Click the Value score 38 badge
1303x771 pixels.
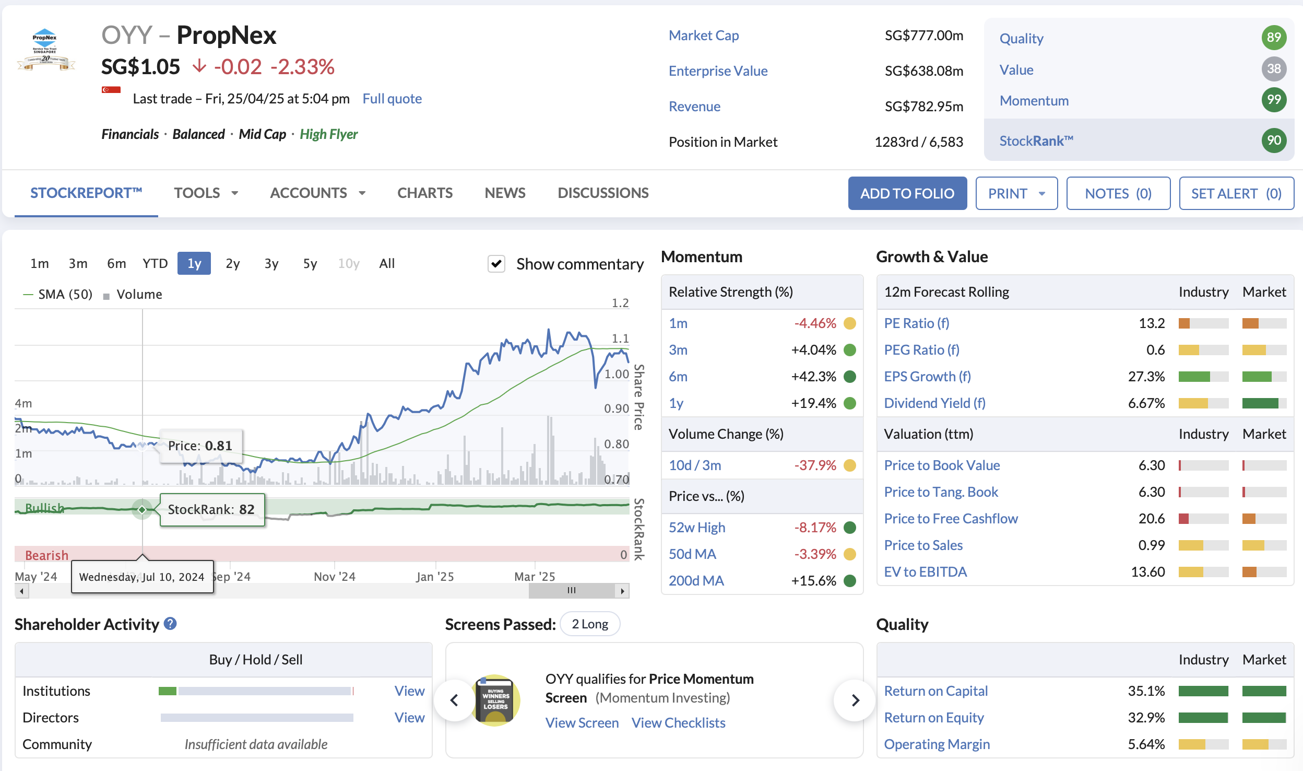pos(1274,69)
